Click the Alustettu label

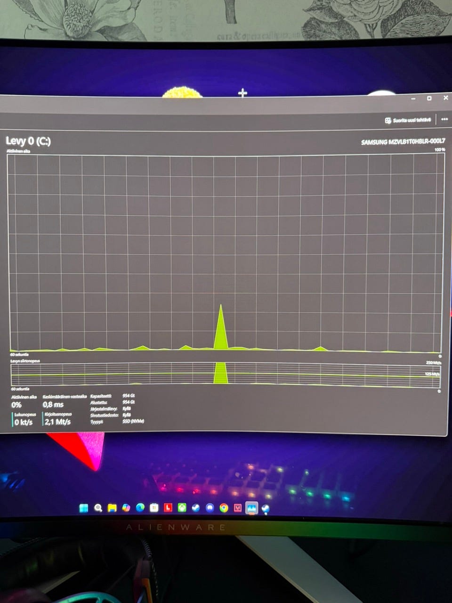click(x=99, y=402)
